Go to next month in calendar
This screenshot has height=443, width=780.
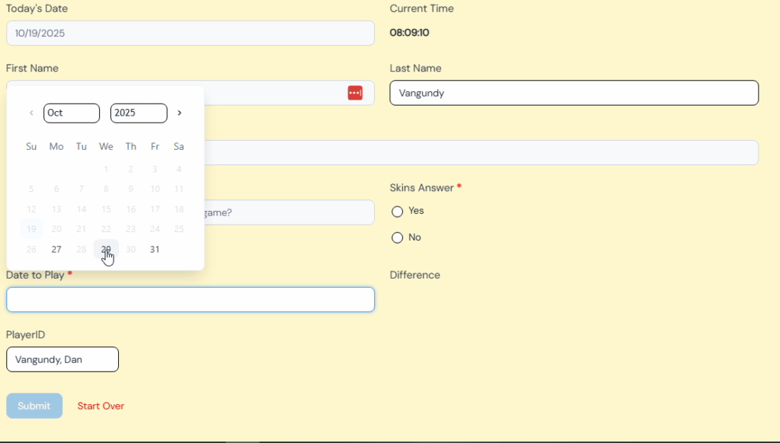(179, 113)
